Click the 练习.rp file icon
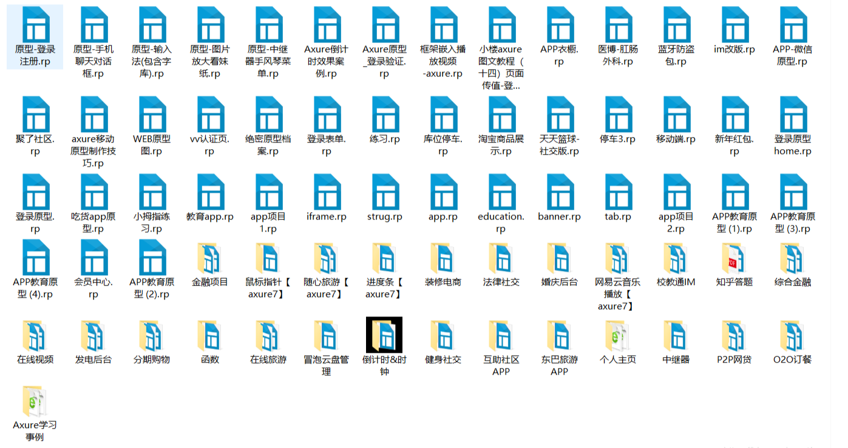Viewport: 848px width, 448px height. point(385,114)
